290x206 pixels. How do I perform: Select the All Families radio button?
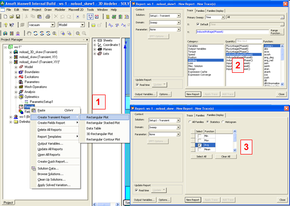[189, 122]
